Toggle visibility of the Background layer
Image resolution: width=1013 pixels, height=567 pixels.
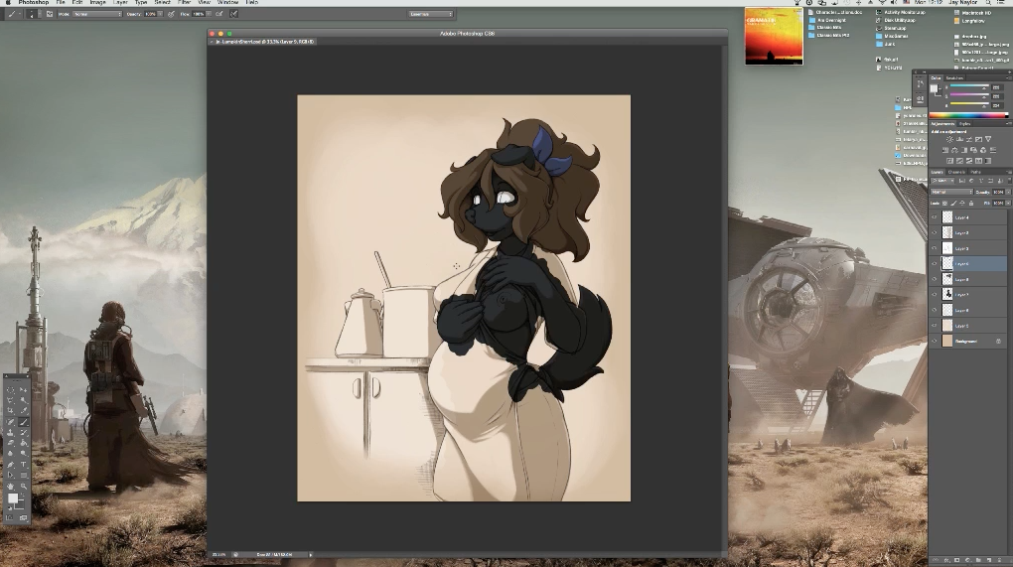[x=934, y=341]
